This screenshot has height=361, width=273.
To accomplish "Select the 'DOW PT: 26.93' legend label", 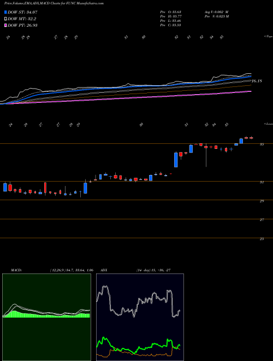I will [22, 25].
